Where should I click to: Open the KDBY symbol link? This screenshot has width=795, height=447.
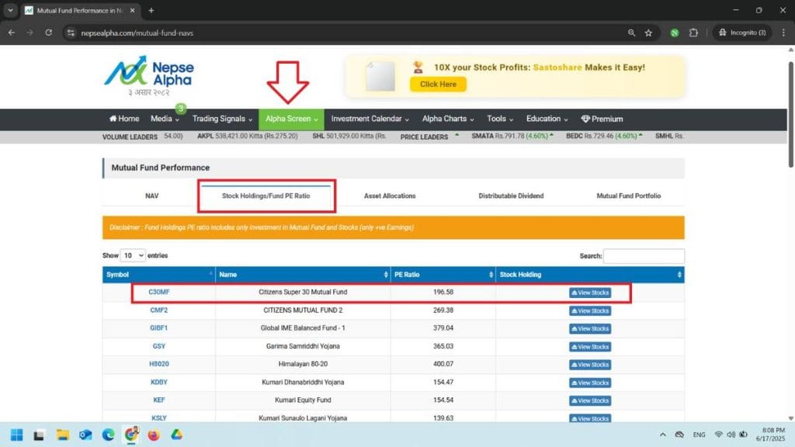tap(158, 382)
